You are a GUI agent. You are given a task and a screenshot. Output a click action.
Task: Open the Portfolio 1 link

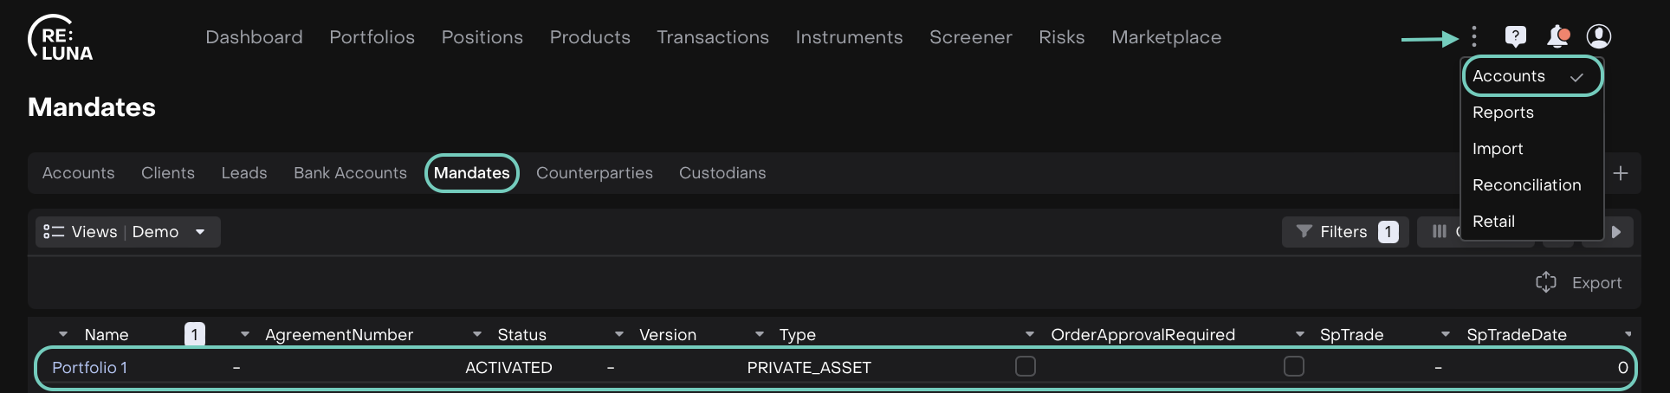coord(89,368)
